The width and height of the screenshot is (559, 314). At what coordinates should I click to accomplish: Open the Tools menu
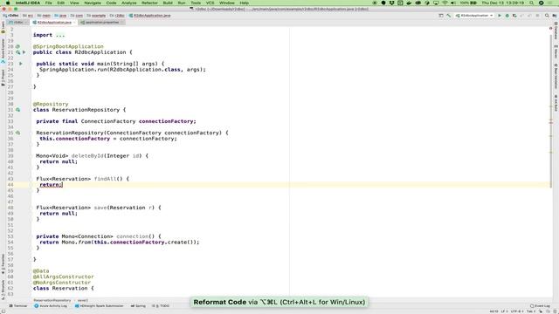pos(196,3)
